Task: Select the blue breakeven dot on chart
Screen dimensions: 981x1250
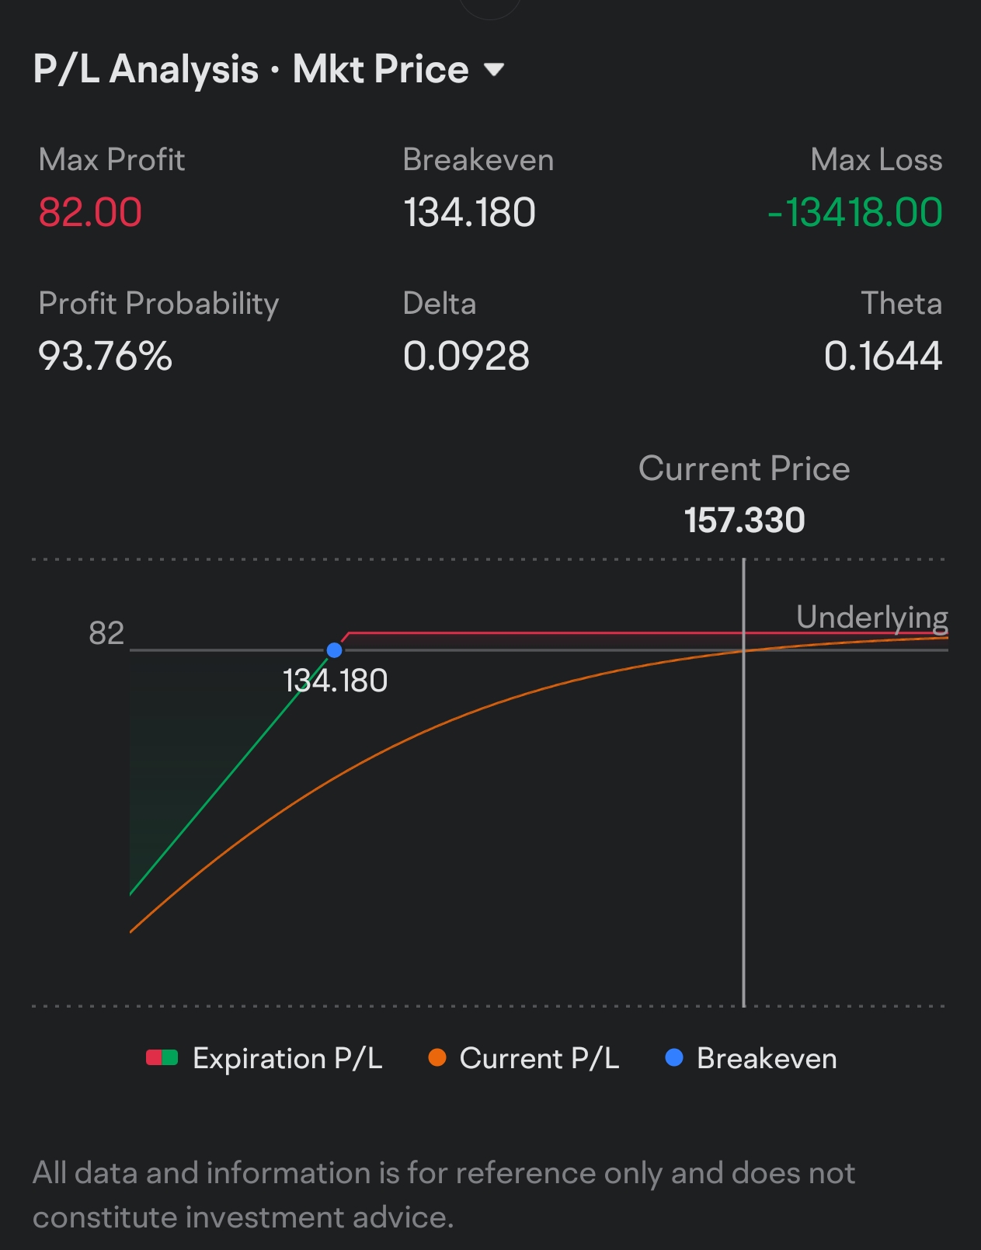Action: coord(334,650)
